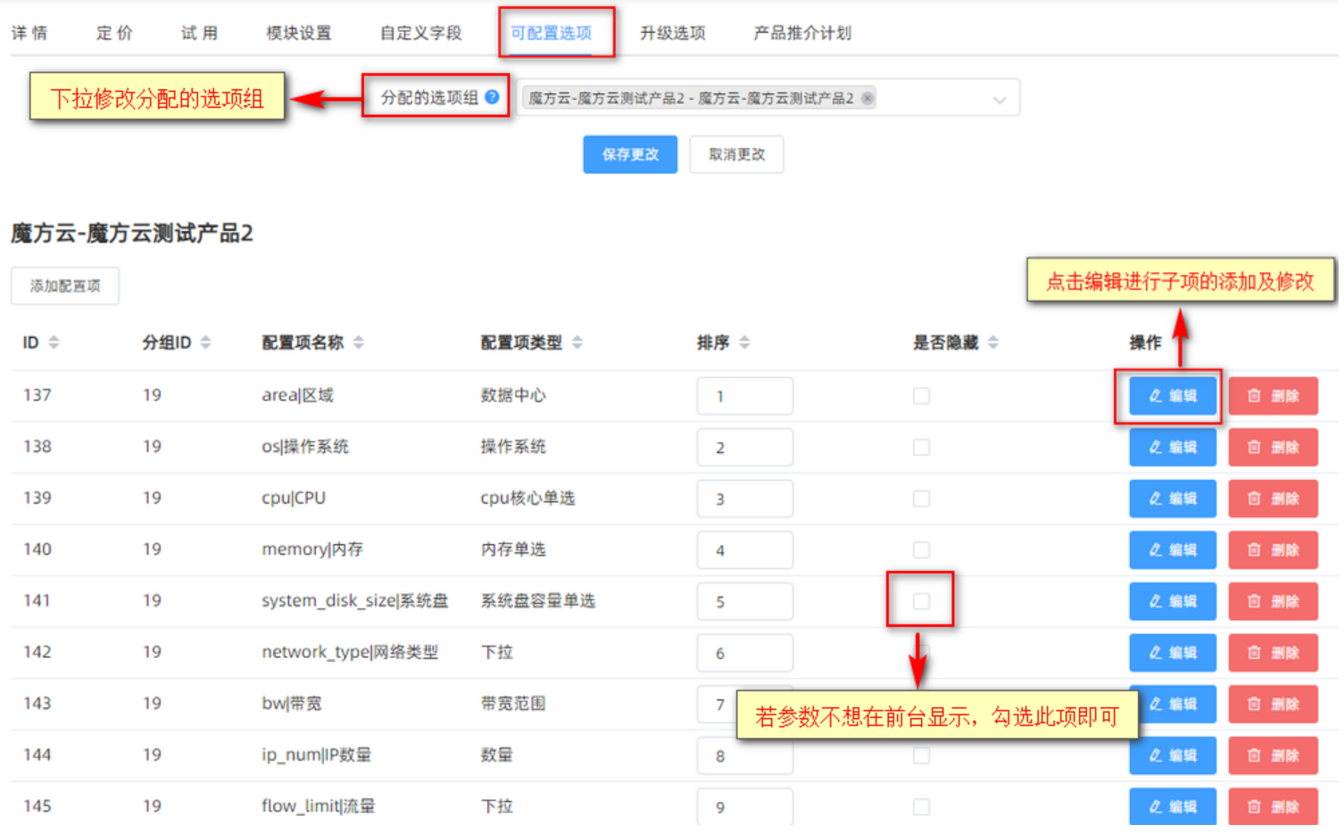Click sort order field for cpu|CPU
Viewport: 1344px width, 833px height.
pos(745,499)
